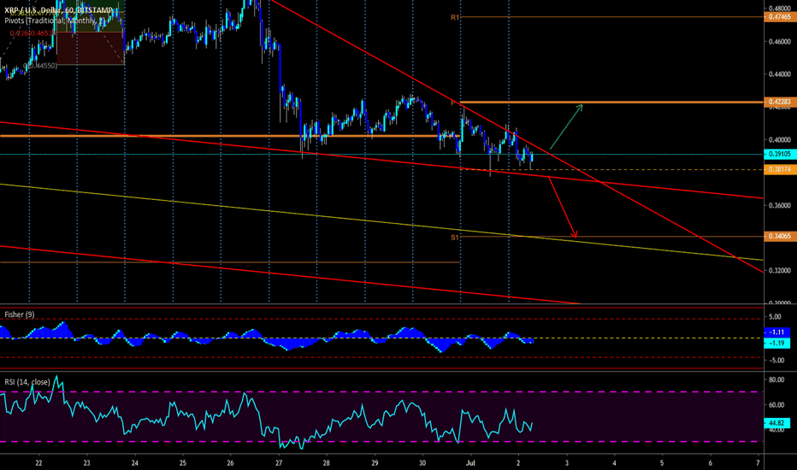Screen dimensions: 797x470
Task: Open the Fisher (9) indicator label
Action: 20,314
